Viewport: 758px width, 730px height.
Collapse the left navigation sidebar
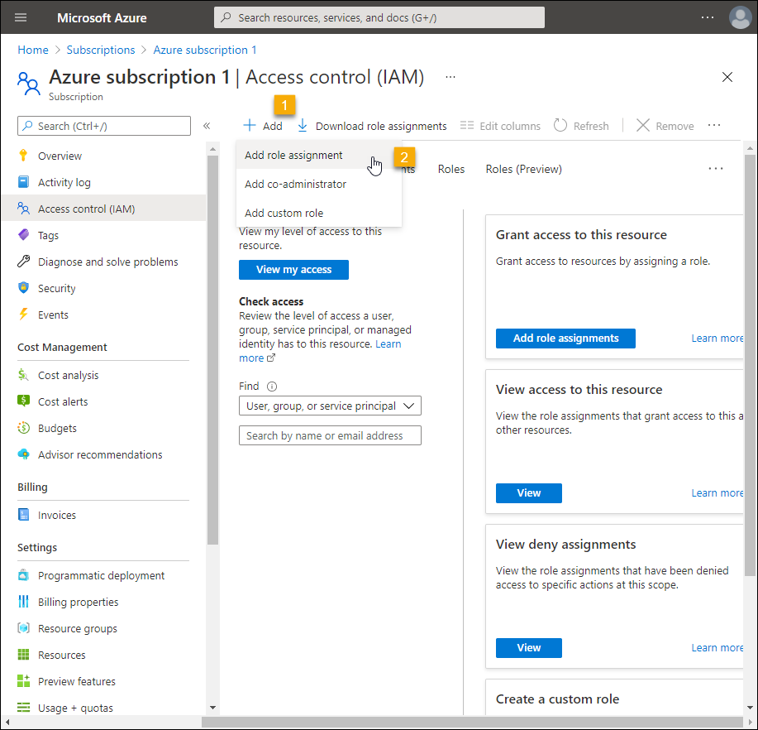click(x=207, y=126)
